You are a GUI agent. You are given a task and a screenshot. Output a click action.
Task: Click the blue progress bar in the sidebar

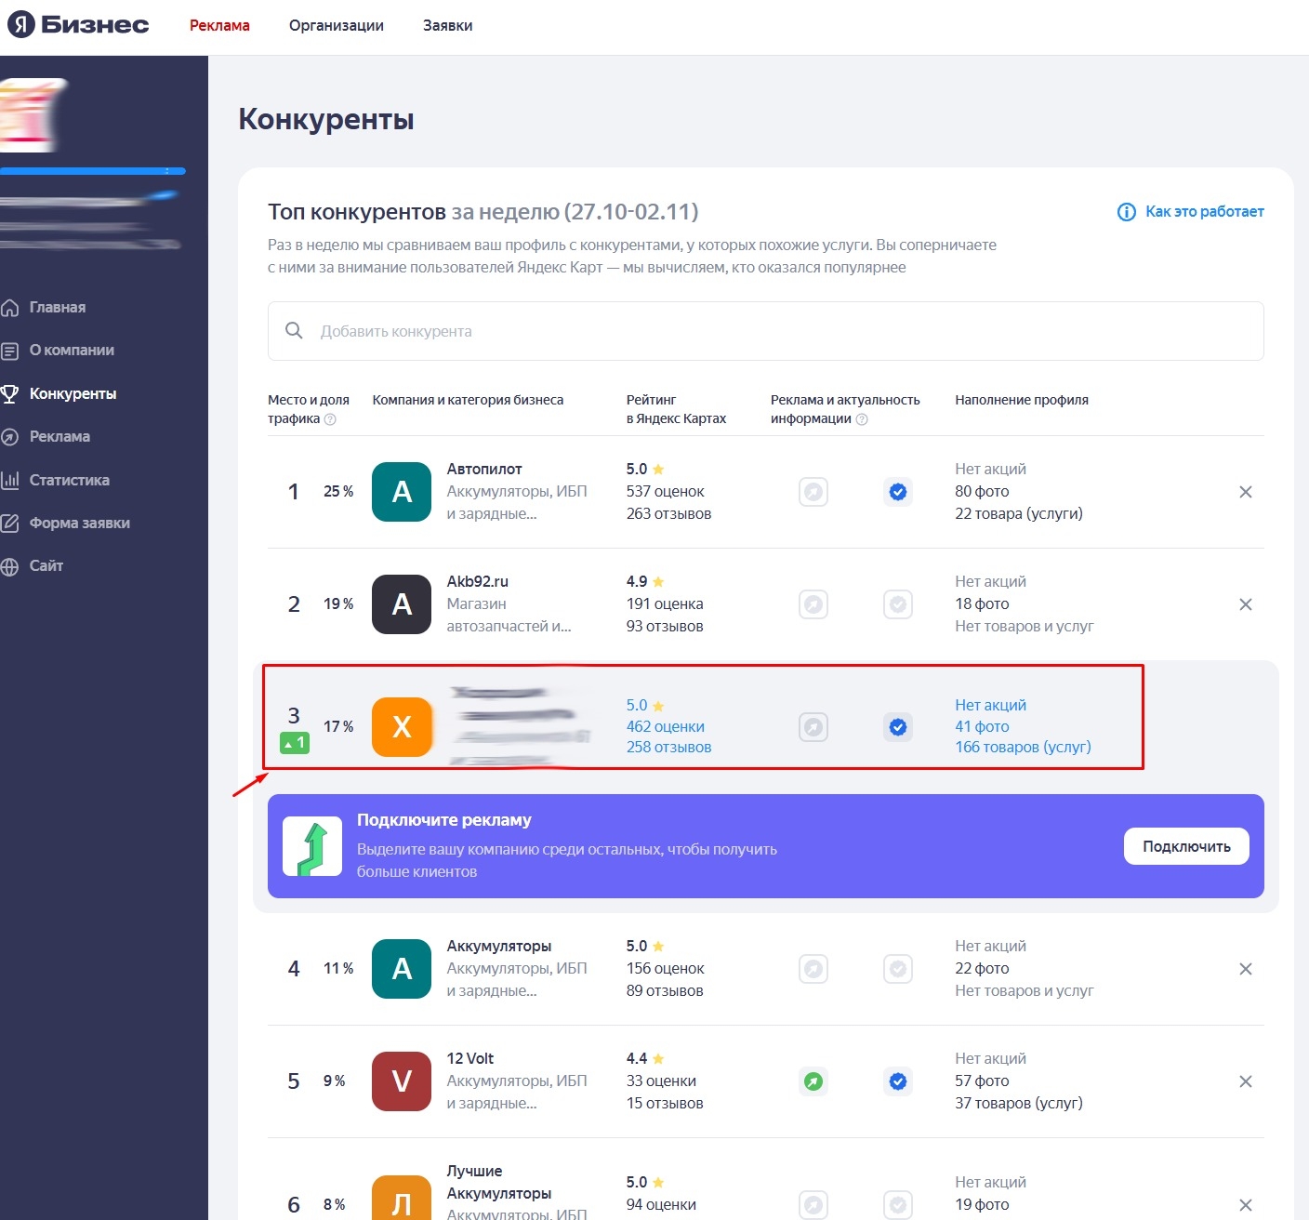pyautogui.click(x=93, y=171)
